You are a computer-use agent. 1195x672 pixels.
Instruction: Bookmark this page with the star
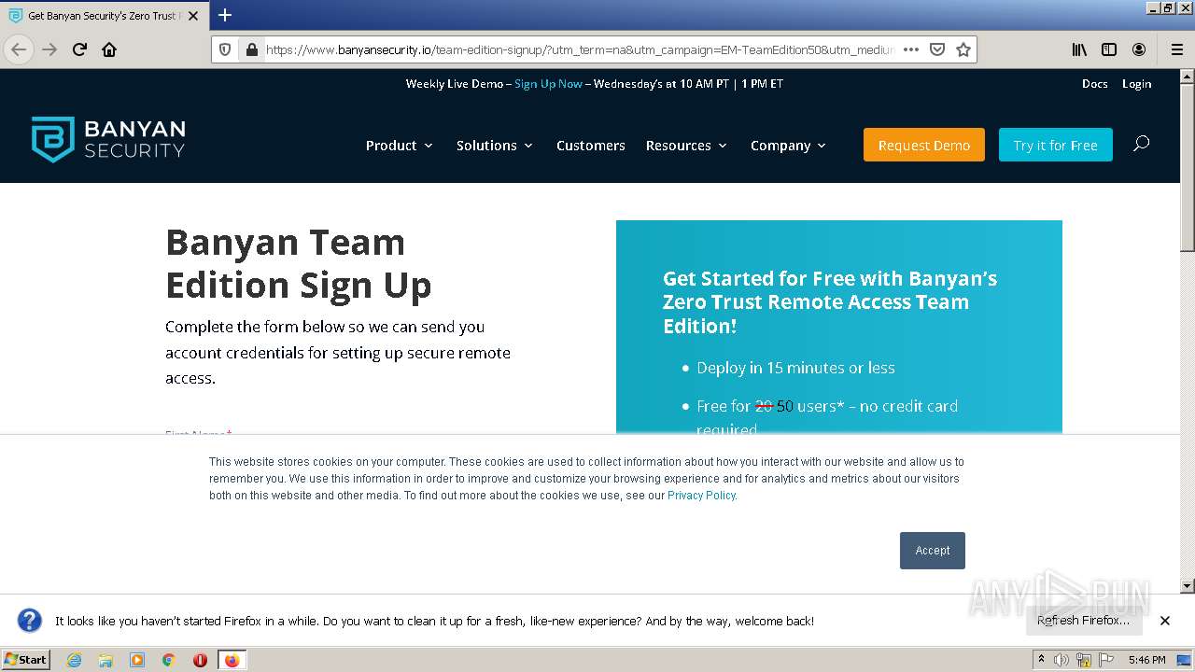(963, 49)
